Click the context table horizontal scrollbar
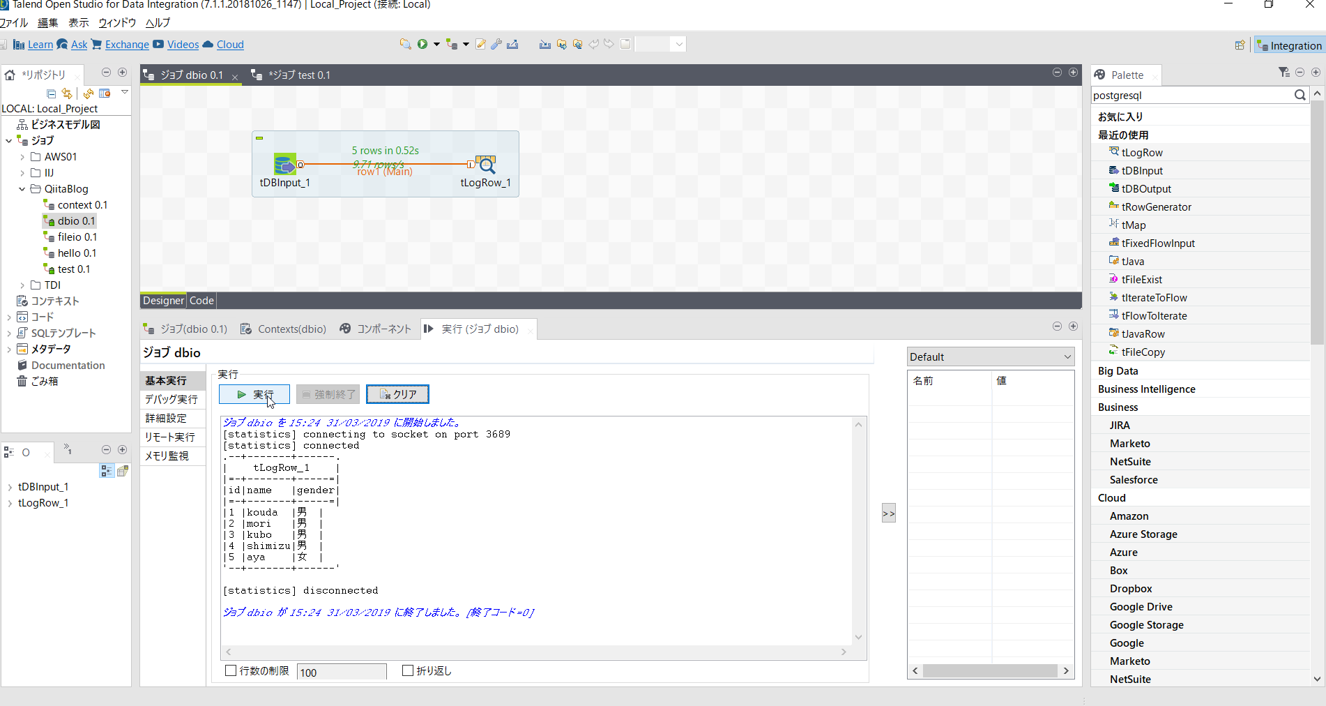The height and width of the screenshot is (706, 1326). point(990,670)
